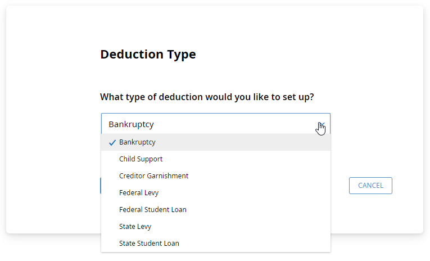
Task: Choose the Child Support option
Action: (141, 159)
